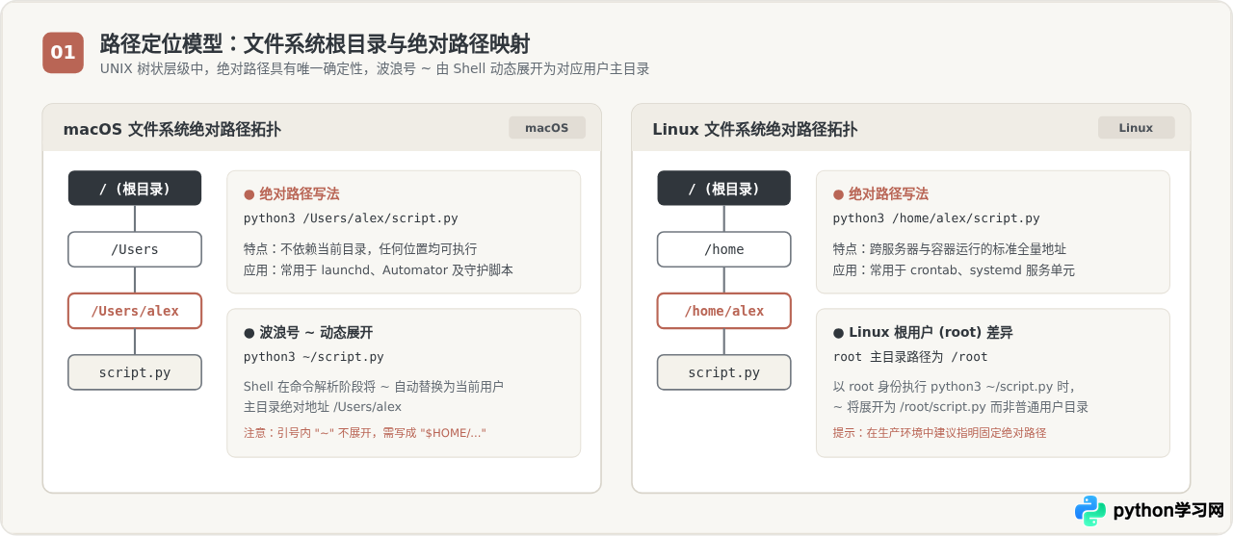Click the code python3 /home/alex/script.py
Screen dimensions: 1233x536
tap(936, 218)
